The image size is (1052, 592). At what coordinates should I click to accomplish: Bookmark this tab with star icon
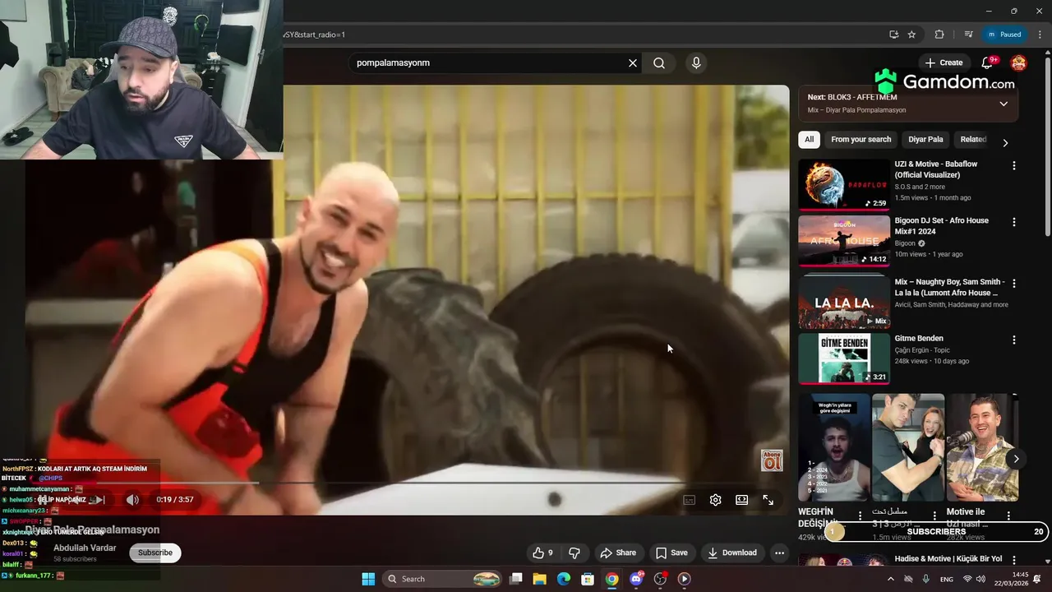pyautogui.click(x=911, y=35)
